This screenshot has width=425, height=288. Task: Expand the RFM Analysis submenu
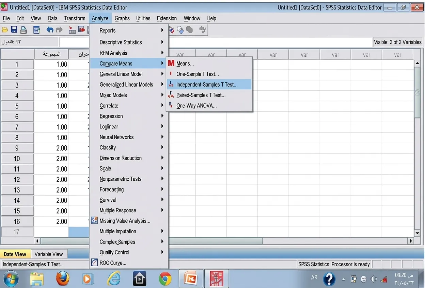pos(129,53)
